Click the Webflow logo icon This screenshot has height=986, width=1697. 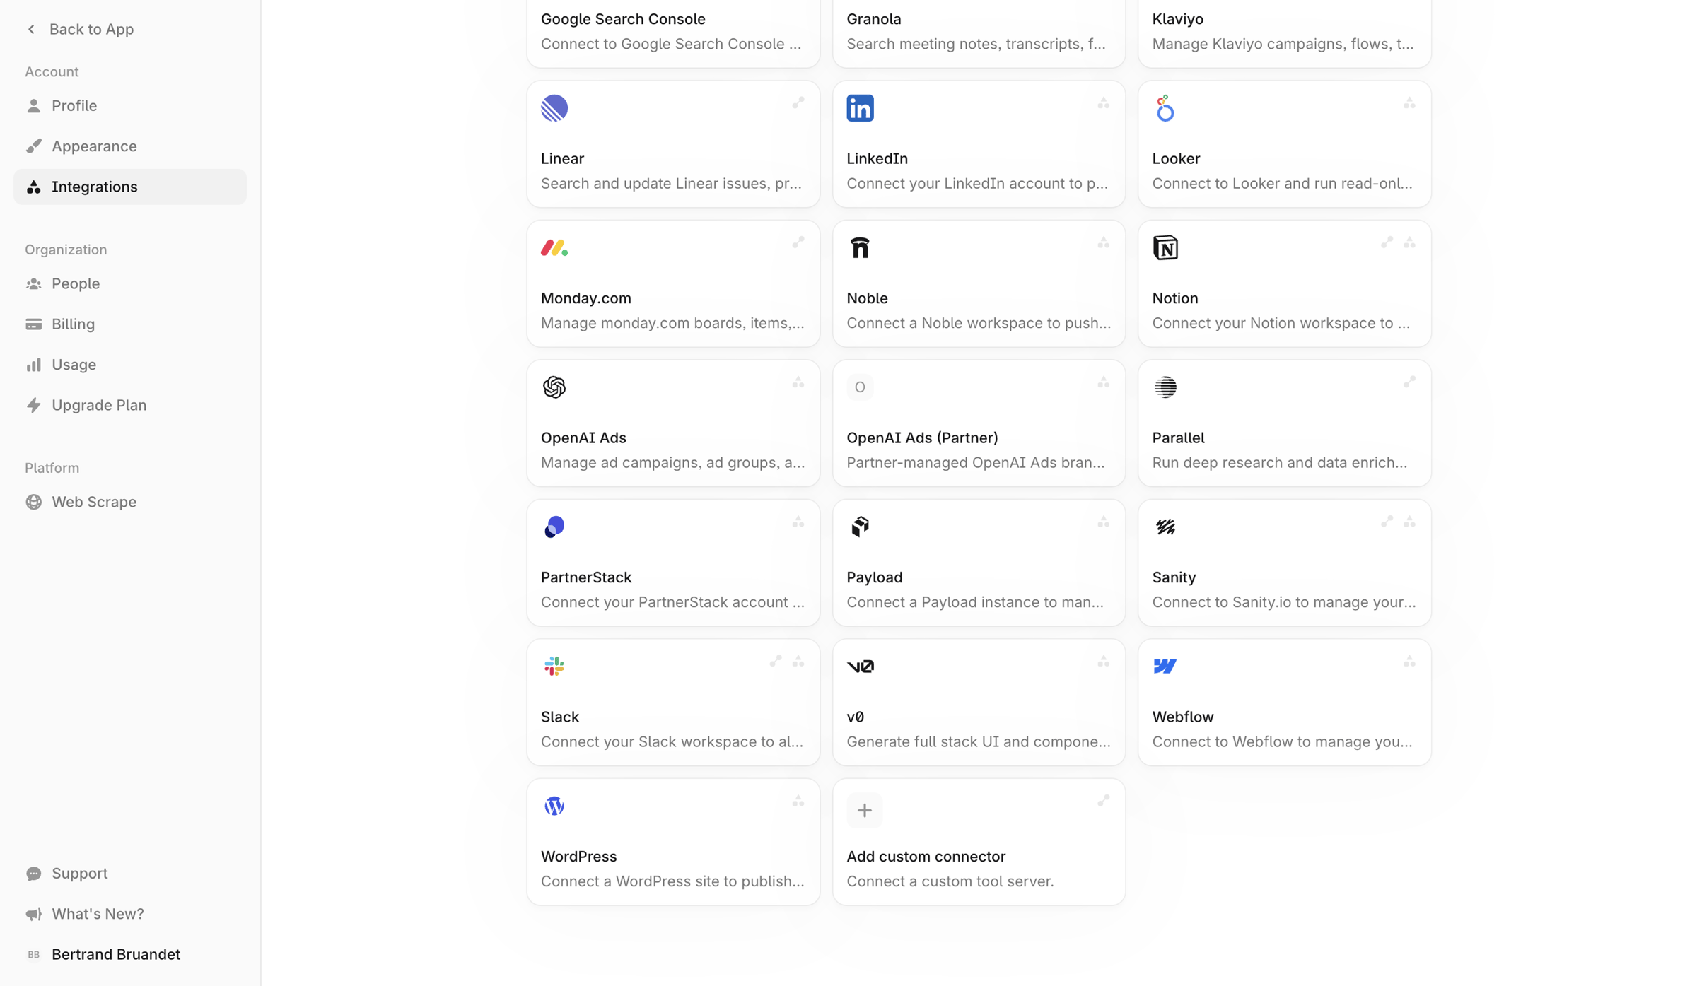click(x=1165, y=666)
